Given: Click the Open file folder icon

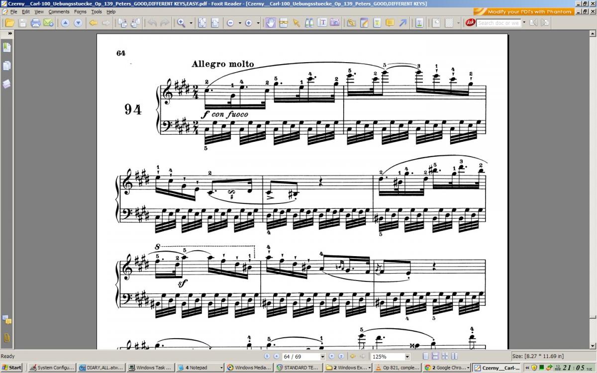Looking at the screenshot, I should 9,23.
